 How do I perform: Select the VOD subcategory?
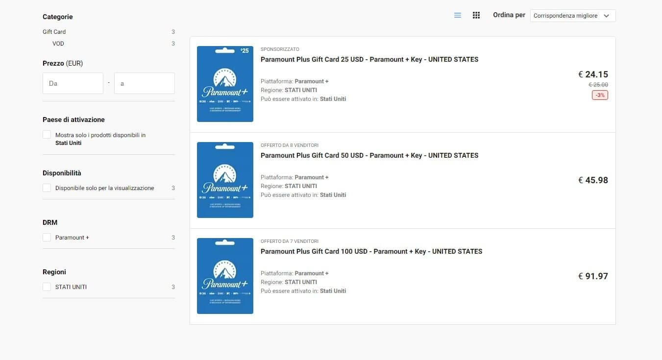58,44
